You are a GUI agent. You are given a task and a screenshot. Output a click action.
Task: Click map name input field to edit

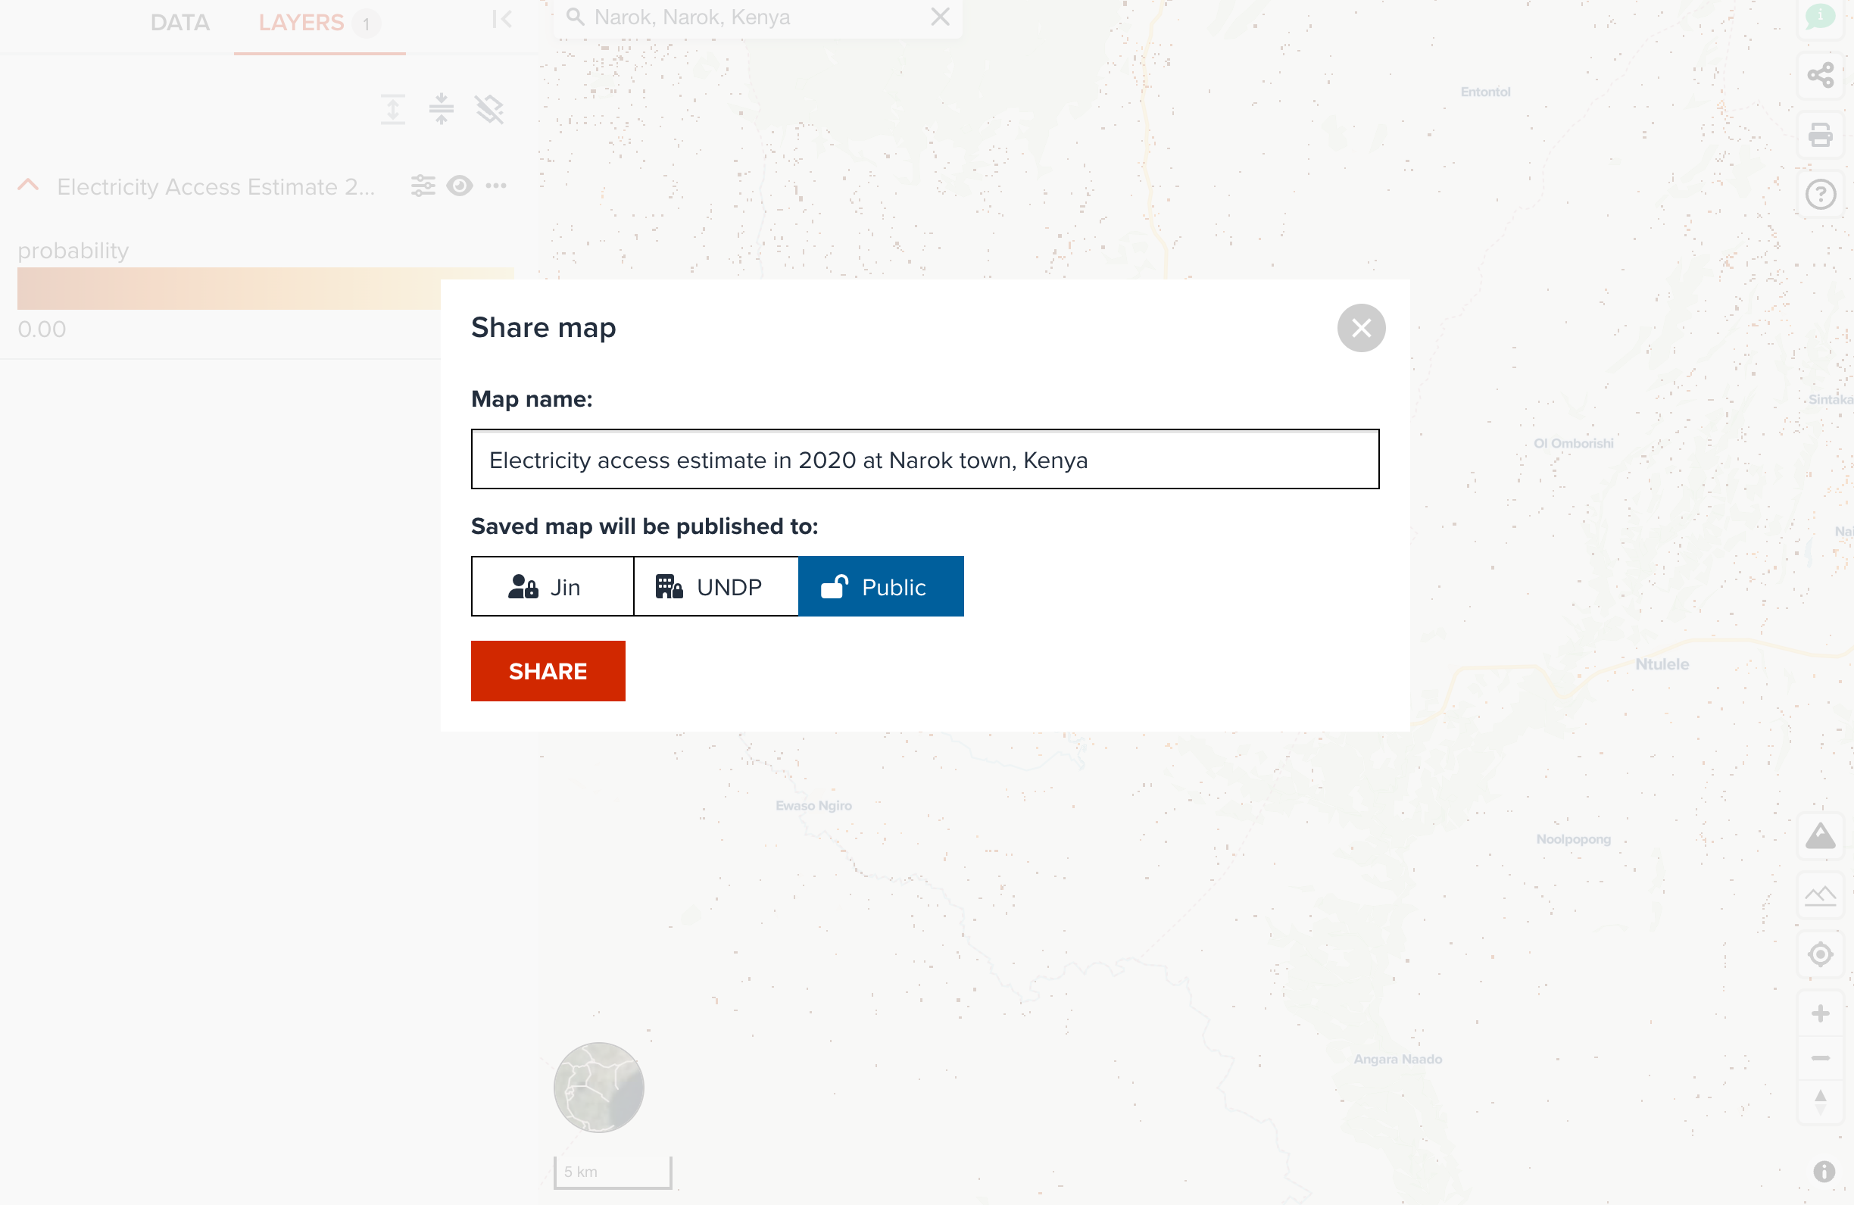point(924,459)
